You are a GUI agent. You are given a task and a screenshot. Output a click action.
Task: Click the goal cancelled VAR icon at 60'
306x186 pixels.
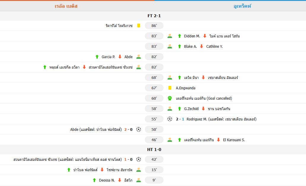pos(170,98)
